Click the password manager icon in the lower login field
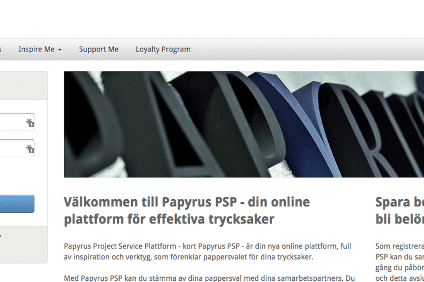Viewport: 424px width, 282px height. pos(30,149)
